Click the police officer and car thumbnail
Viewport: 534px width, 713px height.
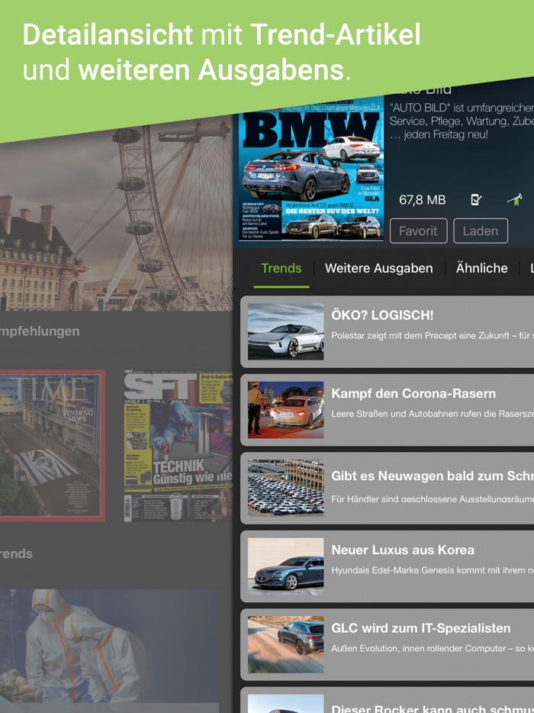pyautogui.click(x=286, y=410)
